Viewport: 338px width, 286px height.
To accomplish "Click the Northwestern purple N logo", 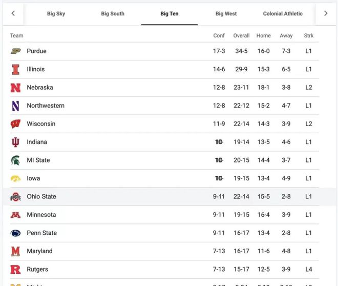I will 15,106.
